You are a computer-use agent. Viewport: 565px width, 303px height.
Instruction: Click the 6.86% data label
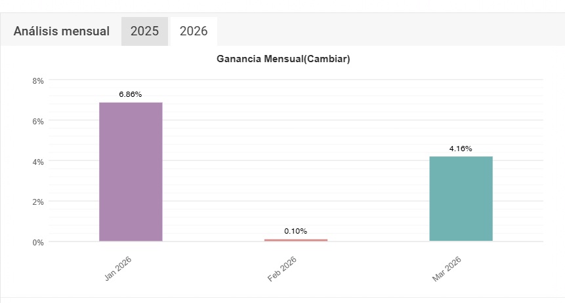point(131,94)
